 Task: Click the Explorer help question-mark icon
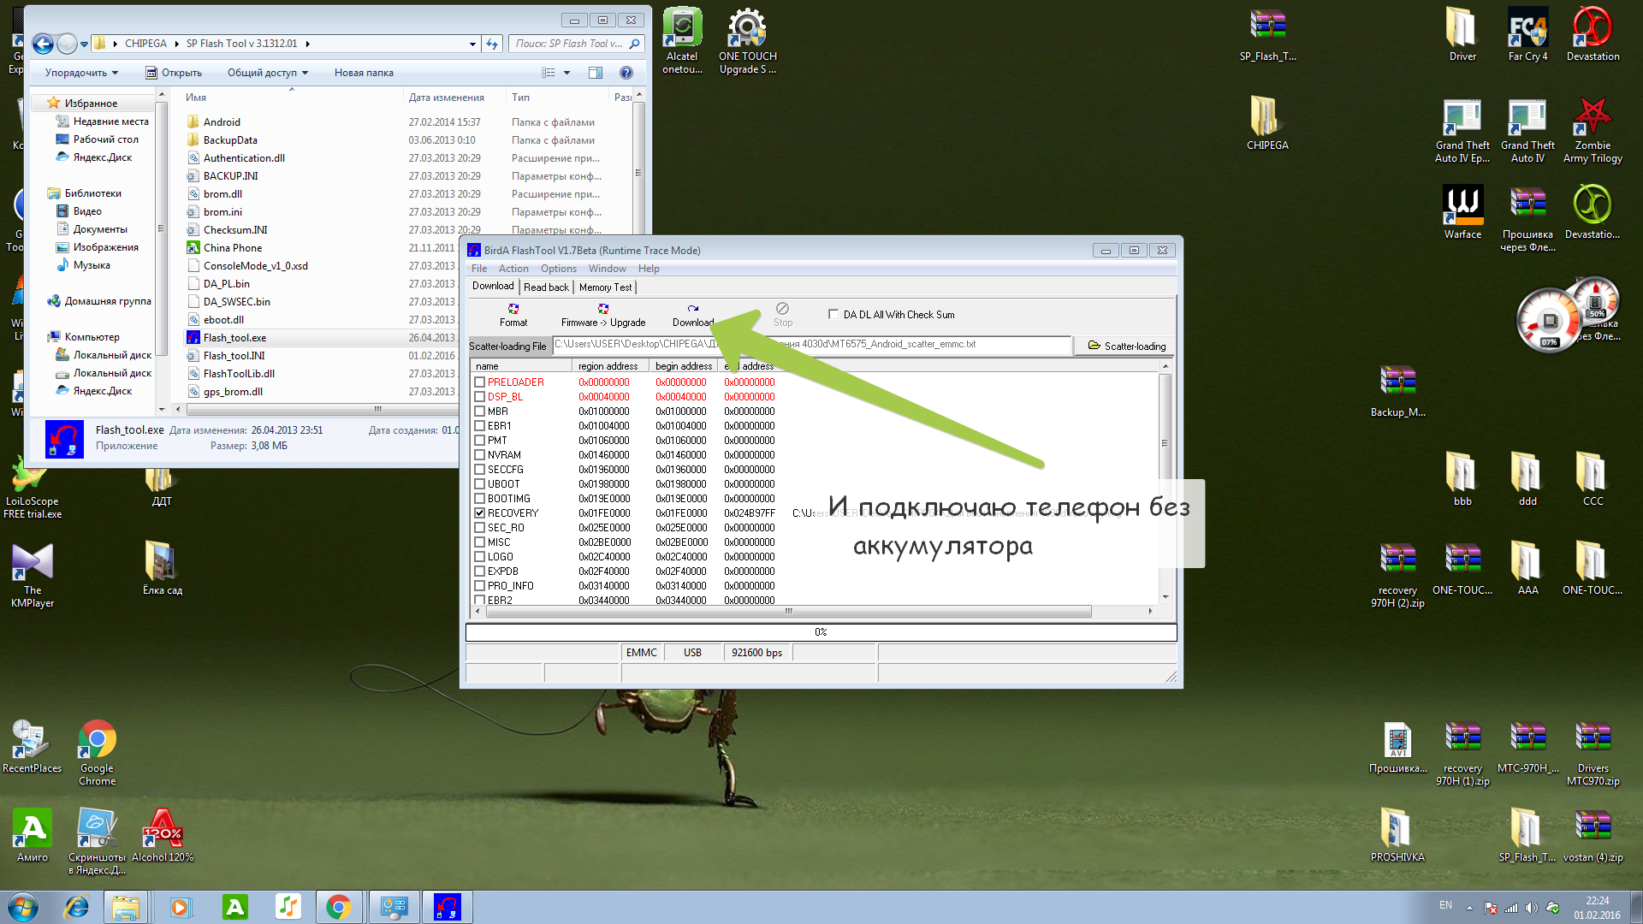626,73
